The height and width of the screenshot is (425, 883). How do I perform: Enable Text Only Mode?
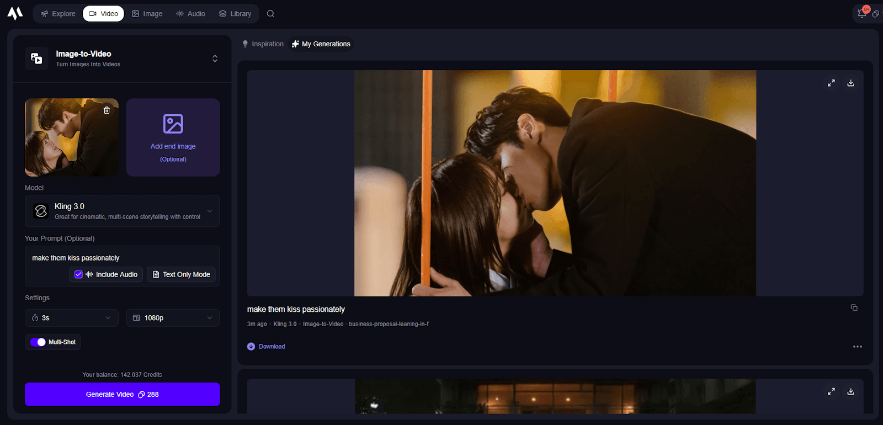tap(181, 274)
